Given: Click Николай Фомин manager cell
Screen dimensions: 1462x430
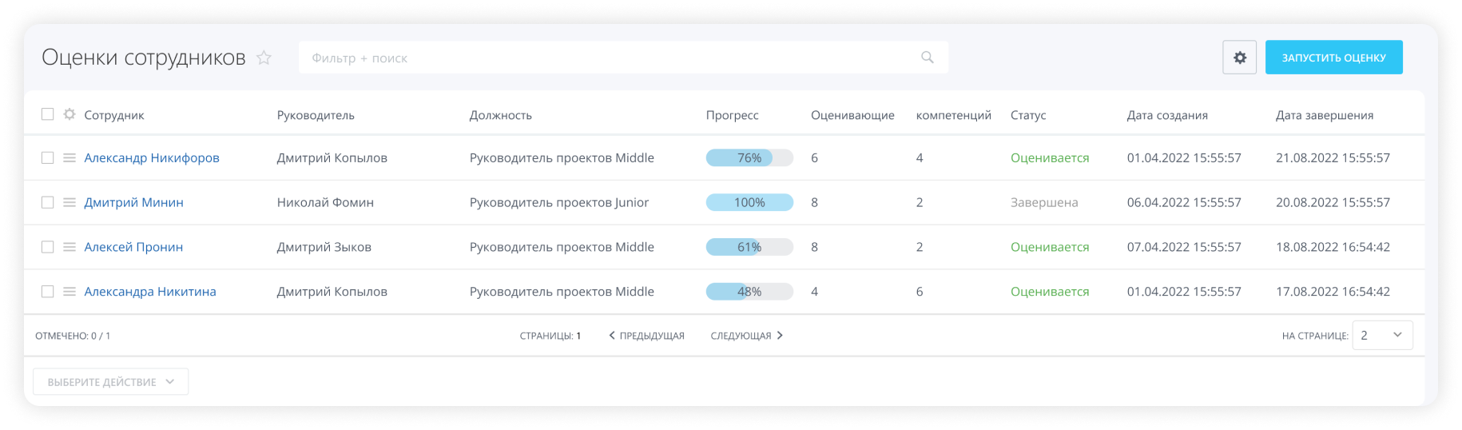Looking at the screenshot, I should [x=325, y=203].
